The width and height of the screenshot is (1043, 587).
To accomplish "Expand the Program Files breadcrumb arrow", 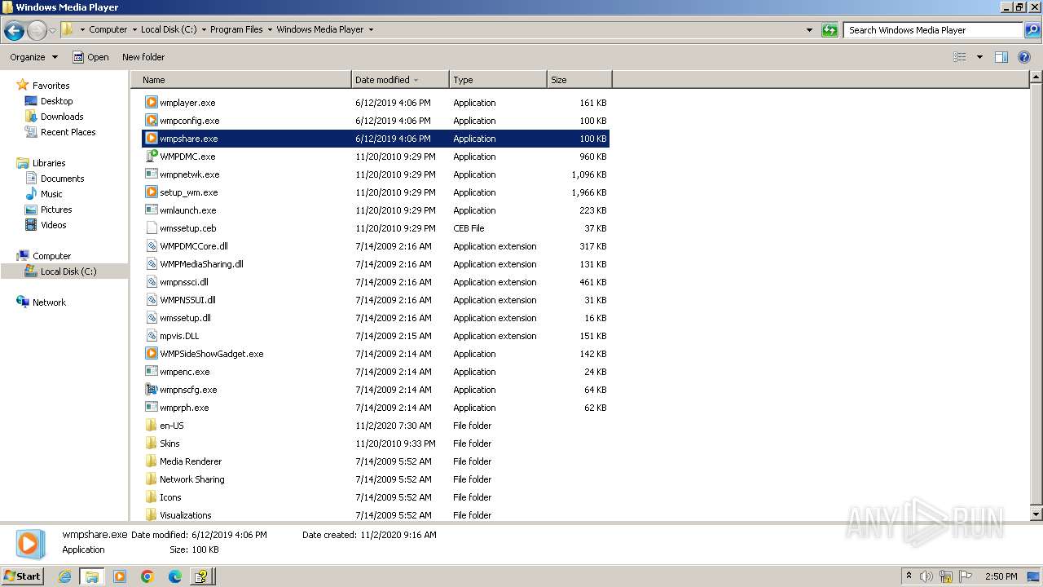I will click(x=270, y=30).
